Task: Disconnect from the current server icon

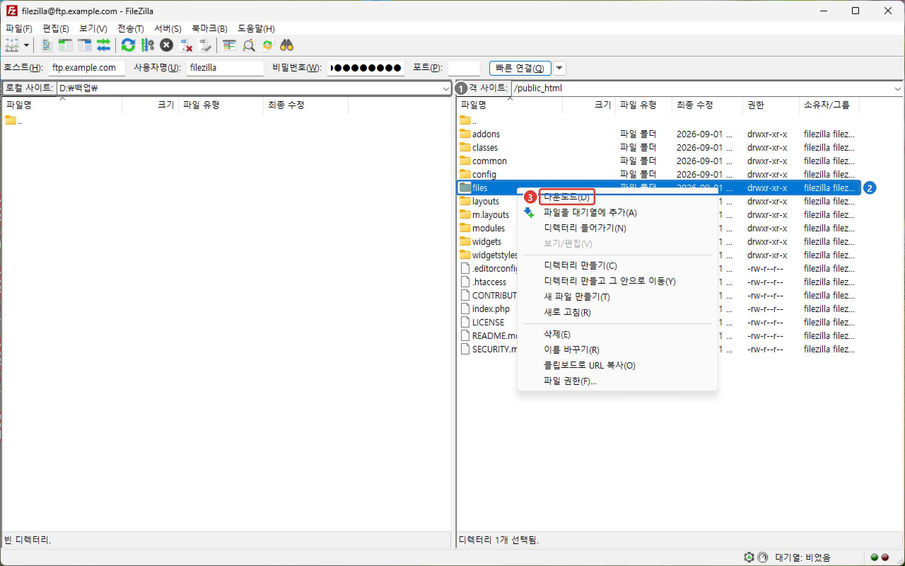Action: pos(186,46)
